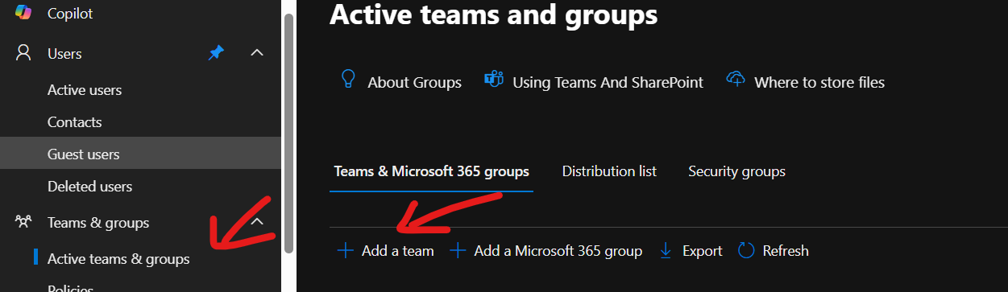Viewport: 1008px width, 292px height.
Task: Collapse the Teams & groups chevron
Action: tap(257, 221)
